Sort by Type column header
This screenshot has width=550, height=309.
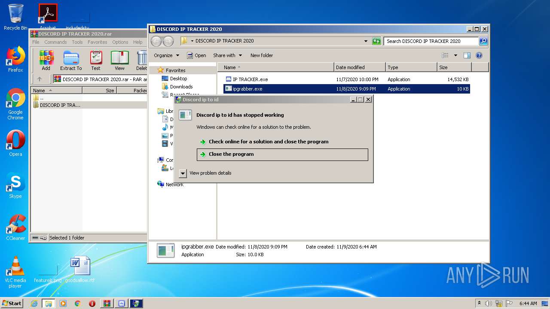point(411,67)
